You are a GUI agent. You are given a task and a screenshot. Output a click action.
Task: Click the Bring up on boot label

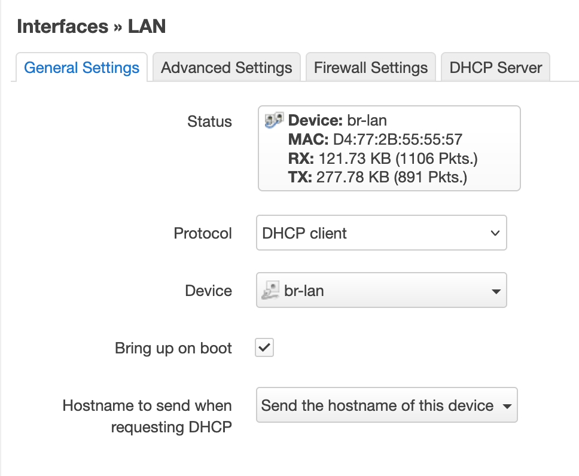click(x=173, y=348)
